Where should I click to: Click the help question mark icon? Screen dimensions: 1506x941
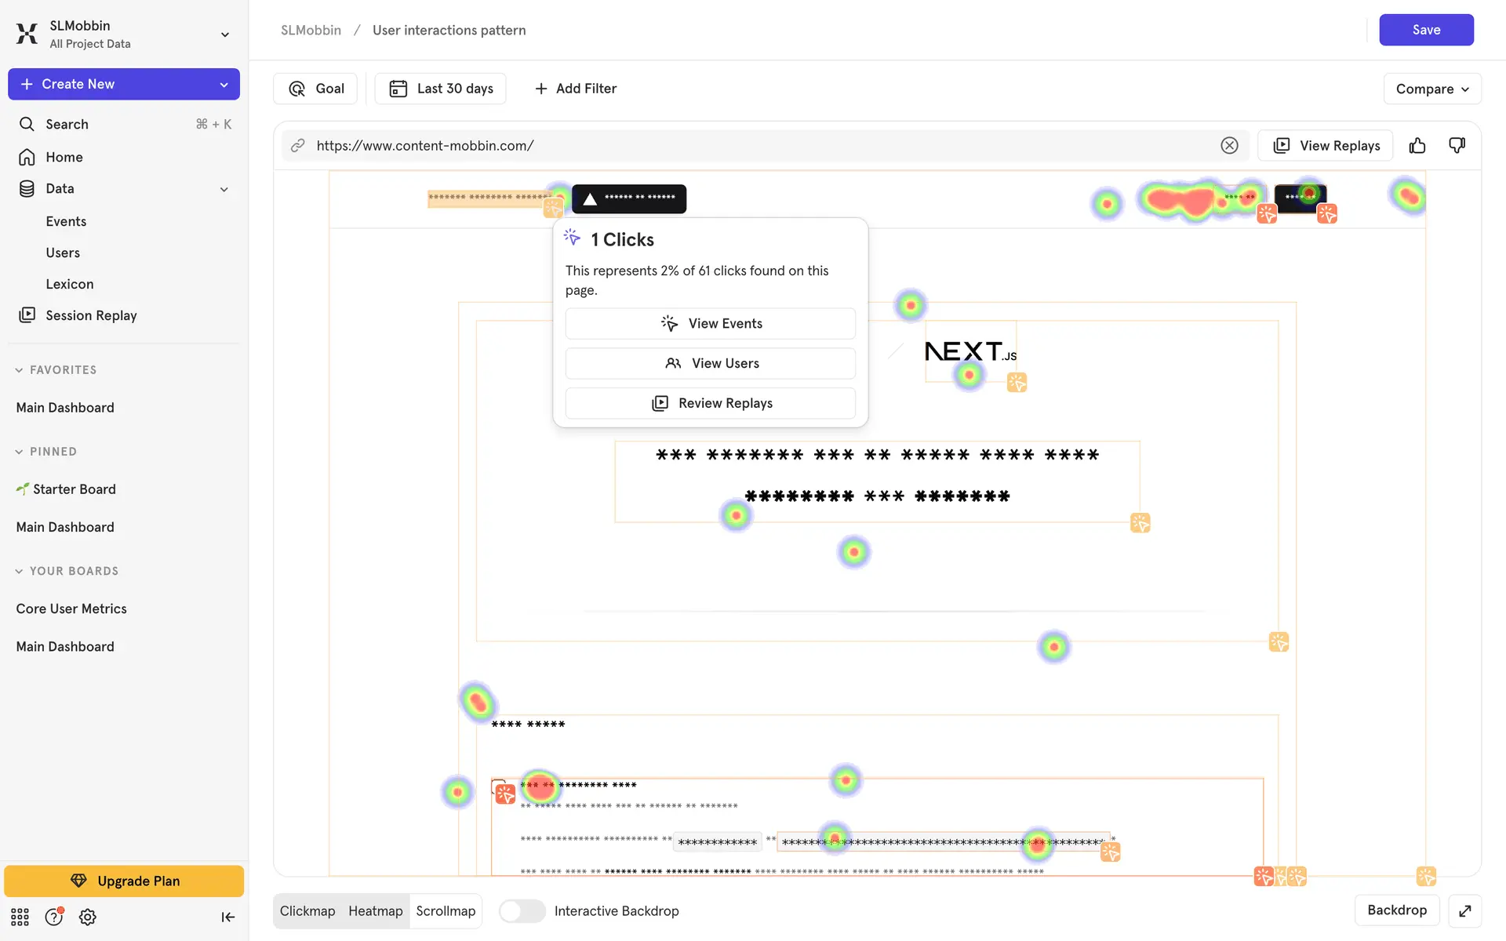[53, 917]
